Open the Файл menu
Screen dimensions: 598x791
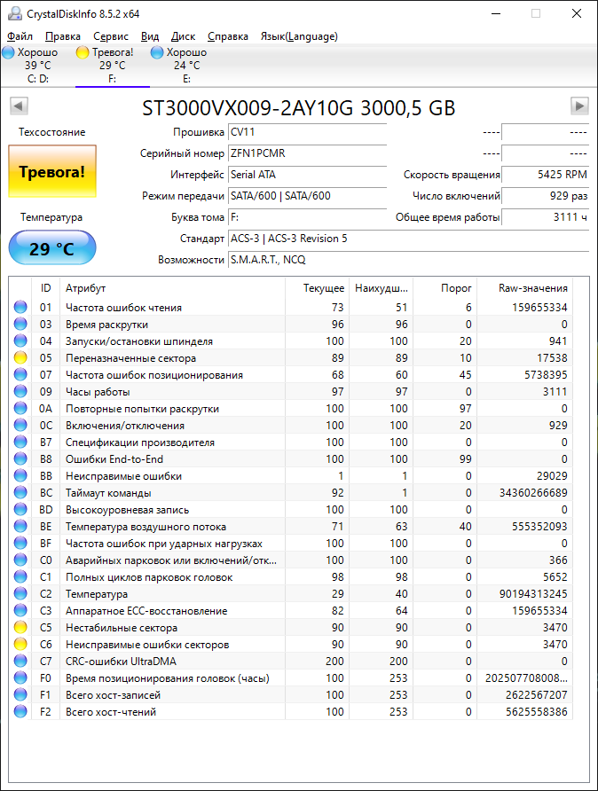[x=20, y=36]
